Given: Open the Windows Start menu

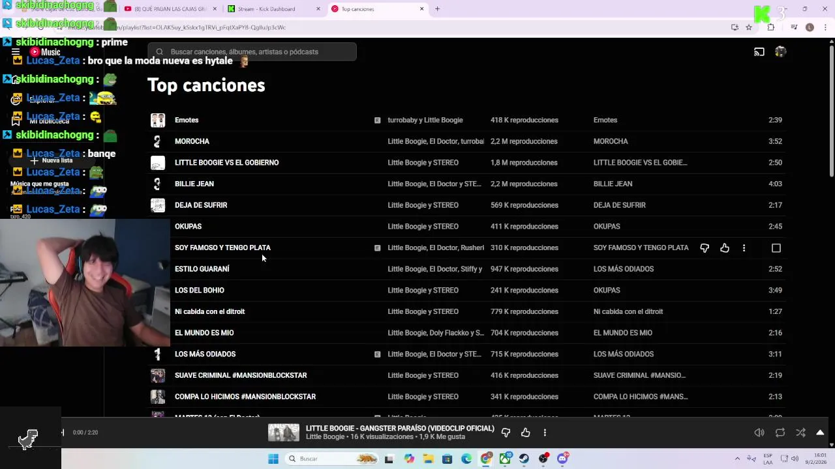Looking at the screenshot, I should point(273,459).
